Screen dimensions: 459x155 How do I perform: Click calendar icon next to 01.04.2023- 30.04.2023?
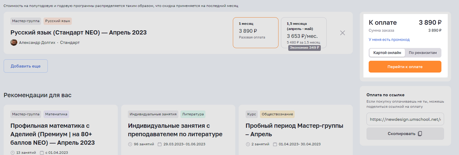coord(275,144)
